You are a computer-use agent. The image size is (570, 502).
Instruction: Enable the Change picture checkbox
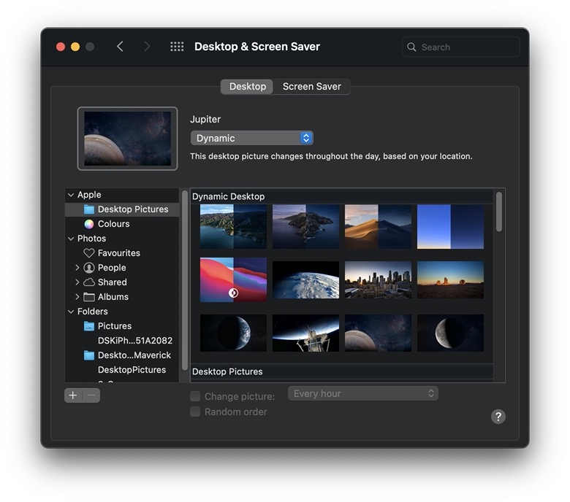(195, 396)
